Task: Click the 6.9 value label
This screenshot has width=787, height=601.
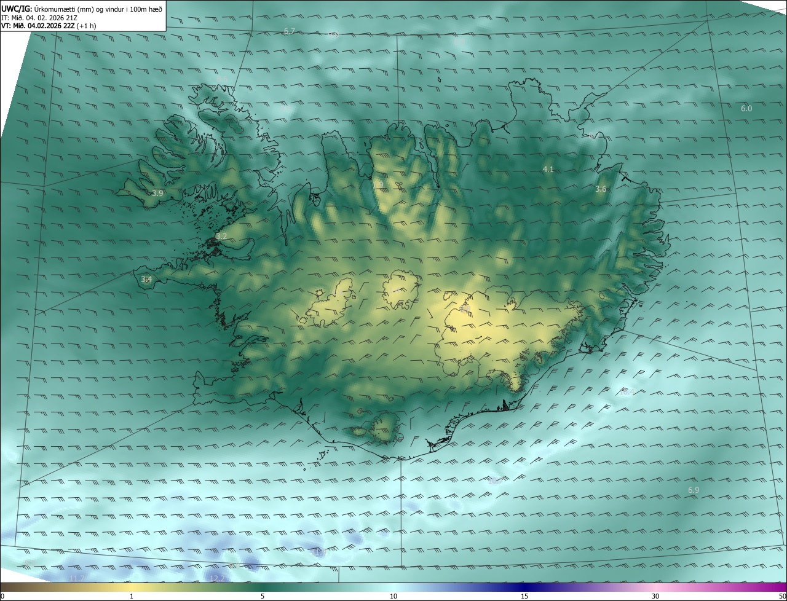Action: 694,490
